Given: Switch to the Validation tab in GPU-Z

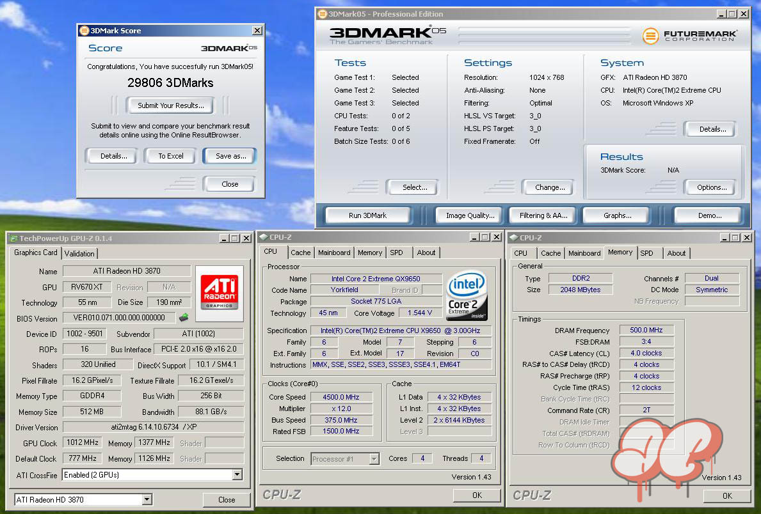Looking at the screenshot, I should (79, 254).
